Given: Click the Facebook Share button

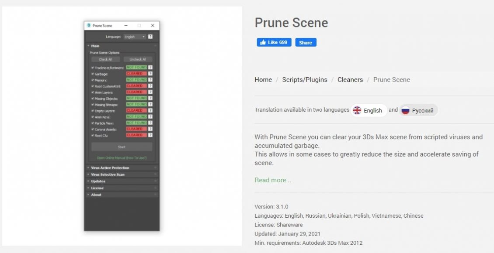Looking at the screenshot, I should point(306,42).
